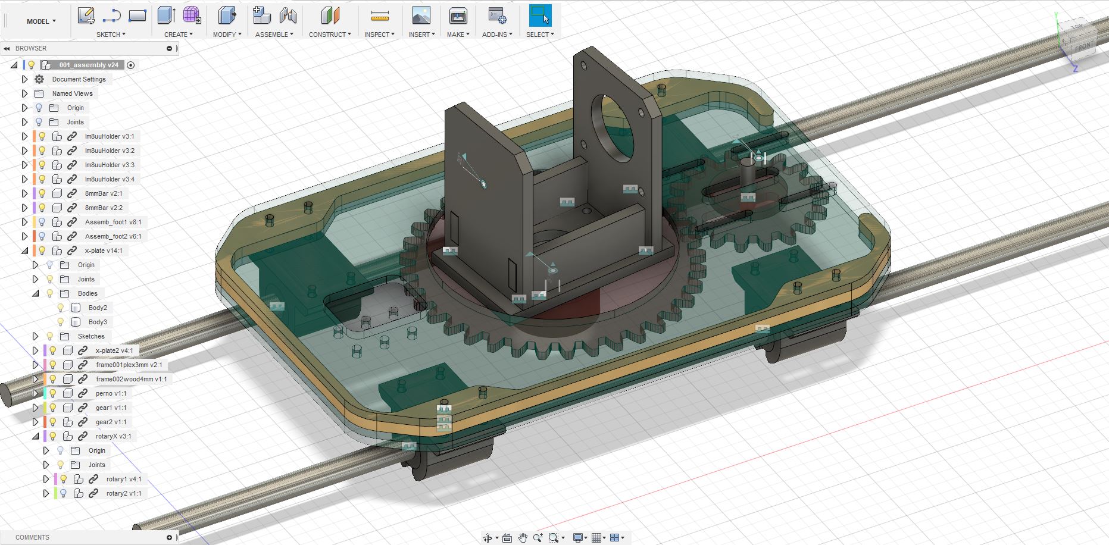Click the FRONT face of the ViewCube

[1083, 46]
